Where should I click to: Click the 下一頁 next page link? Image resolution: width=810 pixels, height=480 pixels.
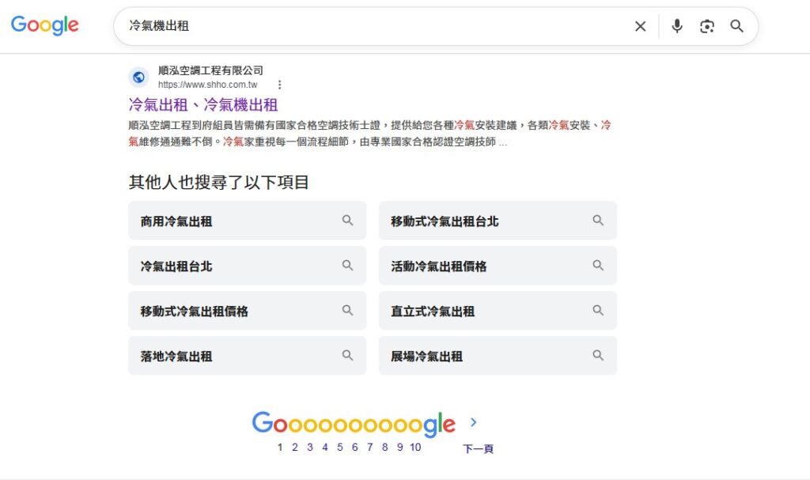[x=478, y=448]
